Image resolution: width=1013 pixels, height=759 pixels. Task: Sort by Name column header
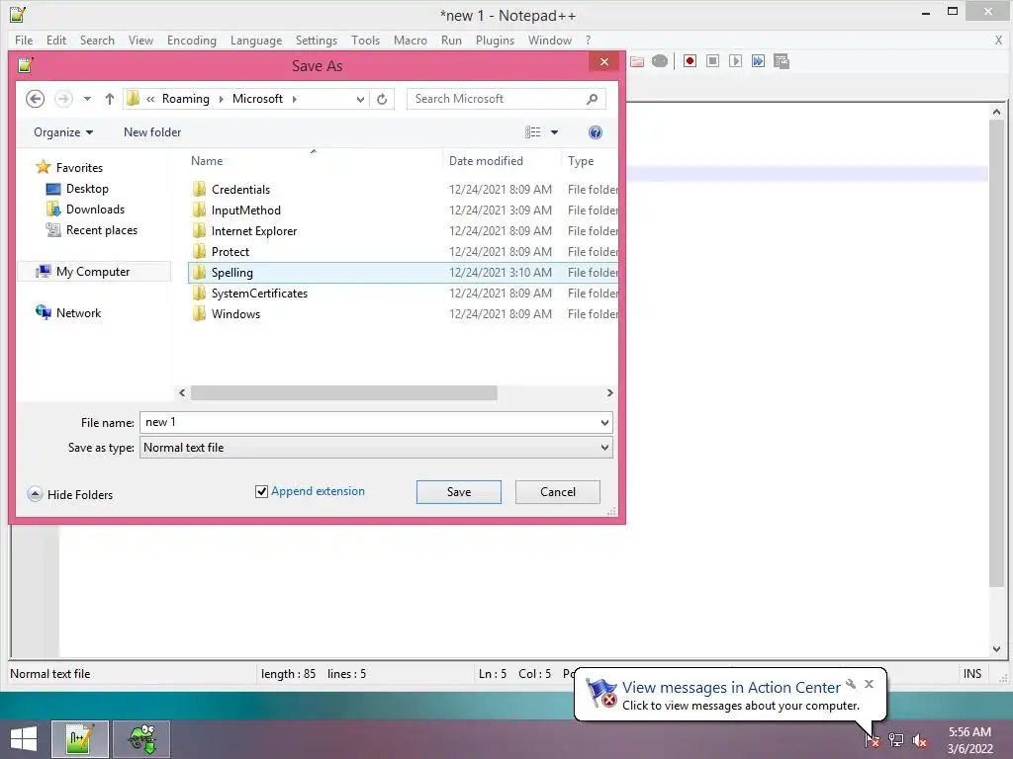[314, 161]
